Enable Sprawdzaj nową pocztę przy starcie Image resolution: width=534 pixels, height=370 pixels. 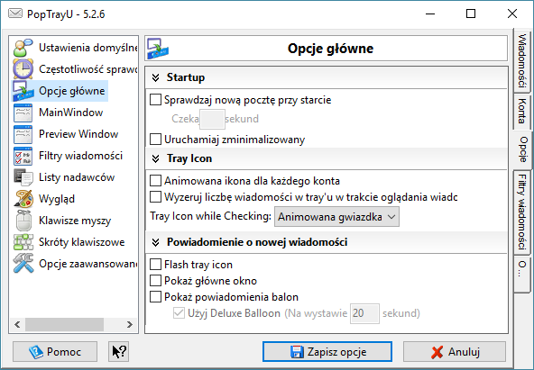pos(156,100)
